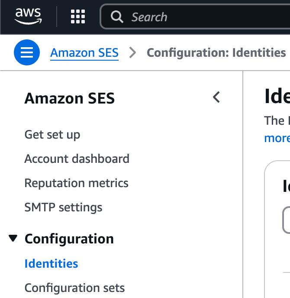290x298 pixels.
Task: Collapse the Configuration section triangle
Action: pyautogui.click(x=13, y=238)
